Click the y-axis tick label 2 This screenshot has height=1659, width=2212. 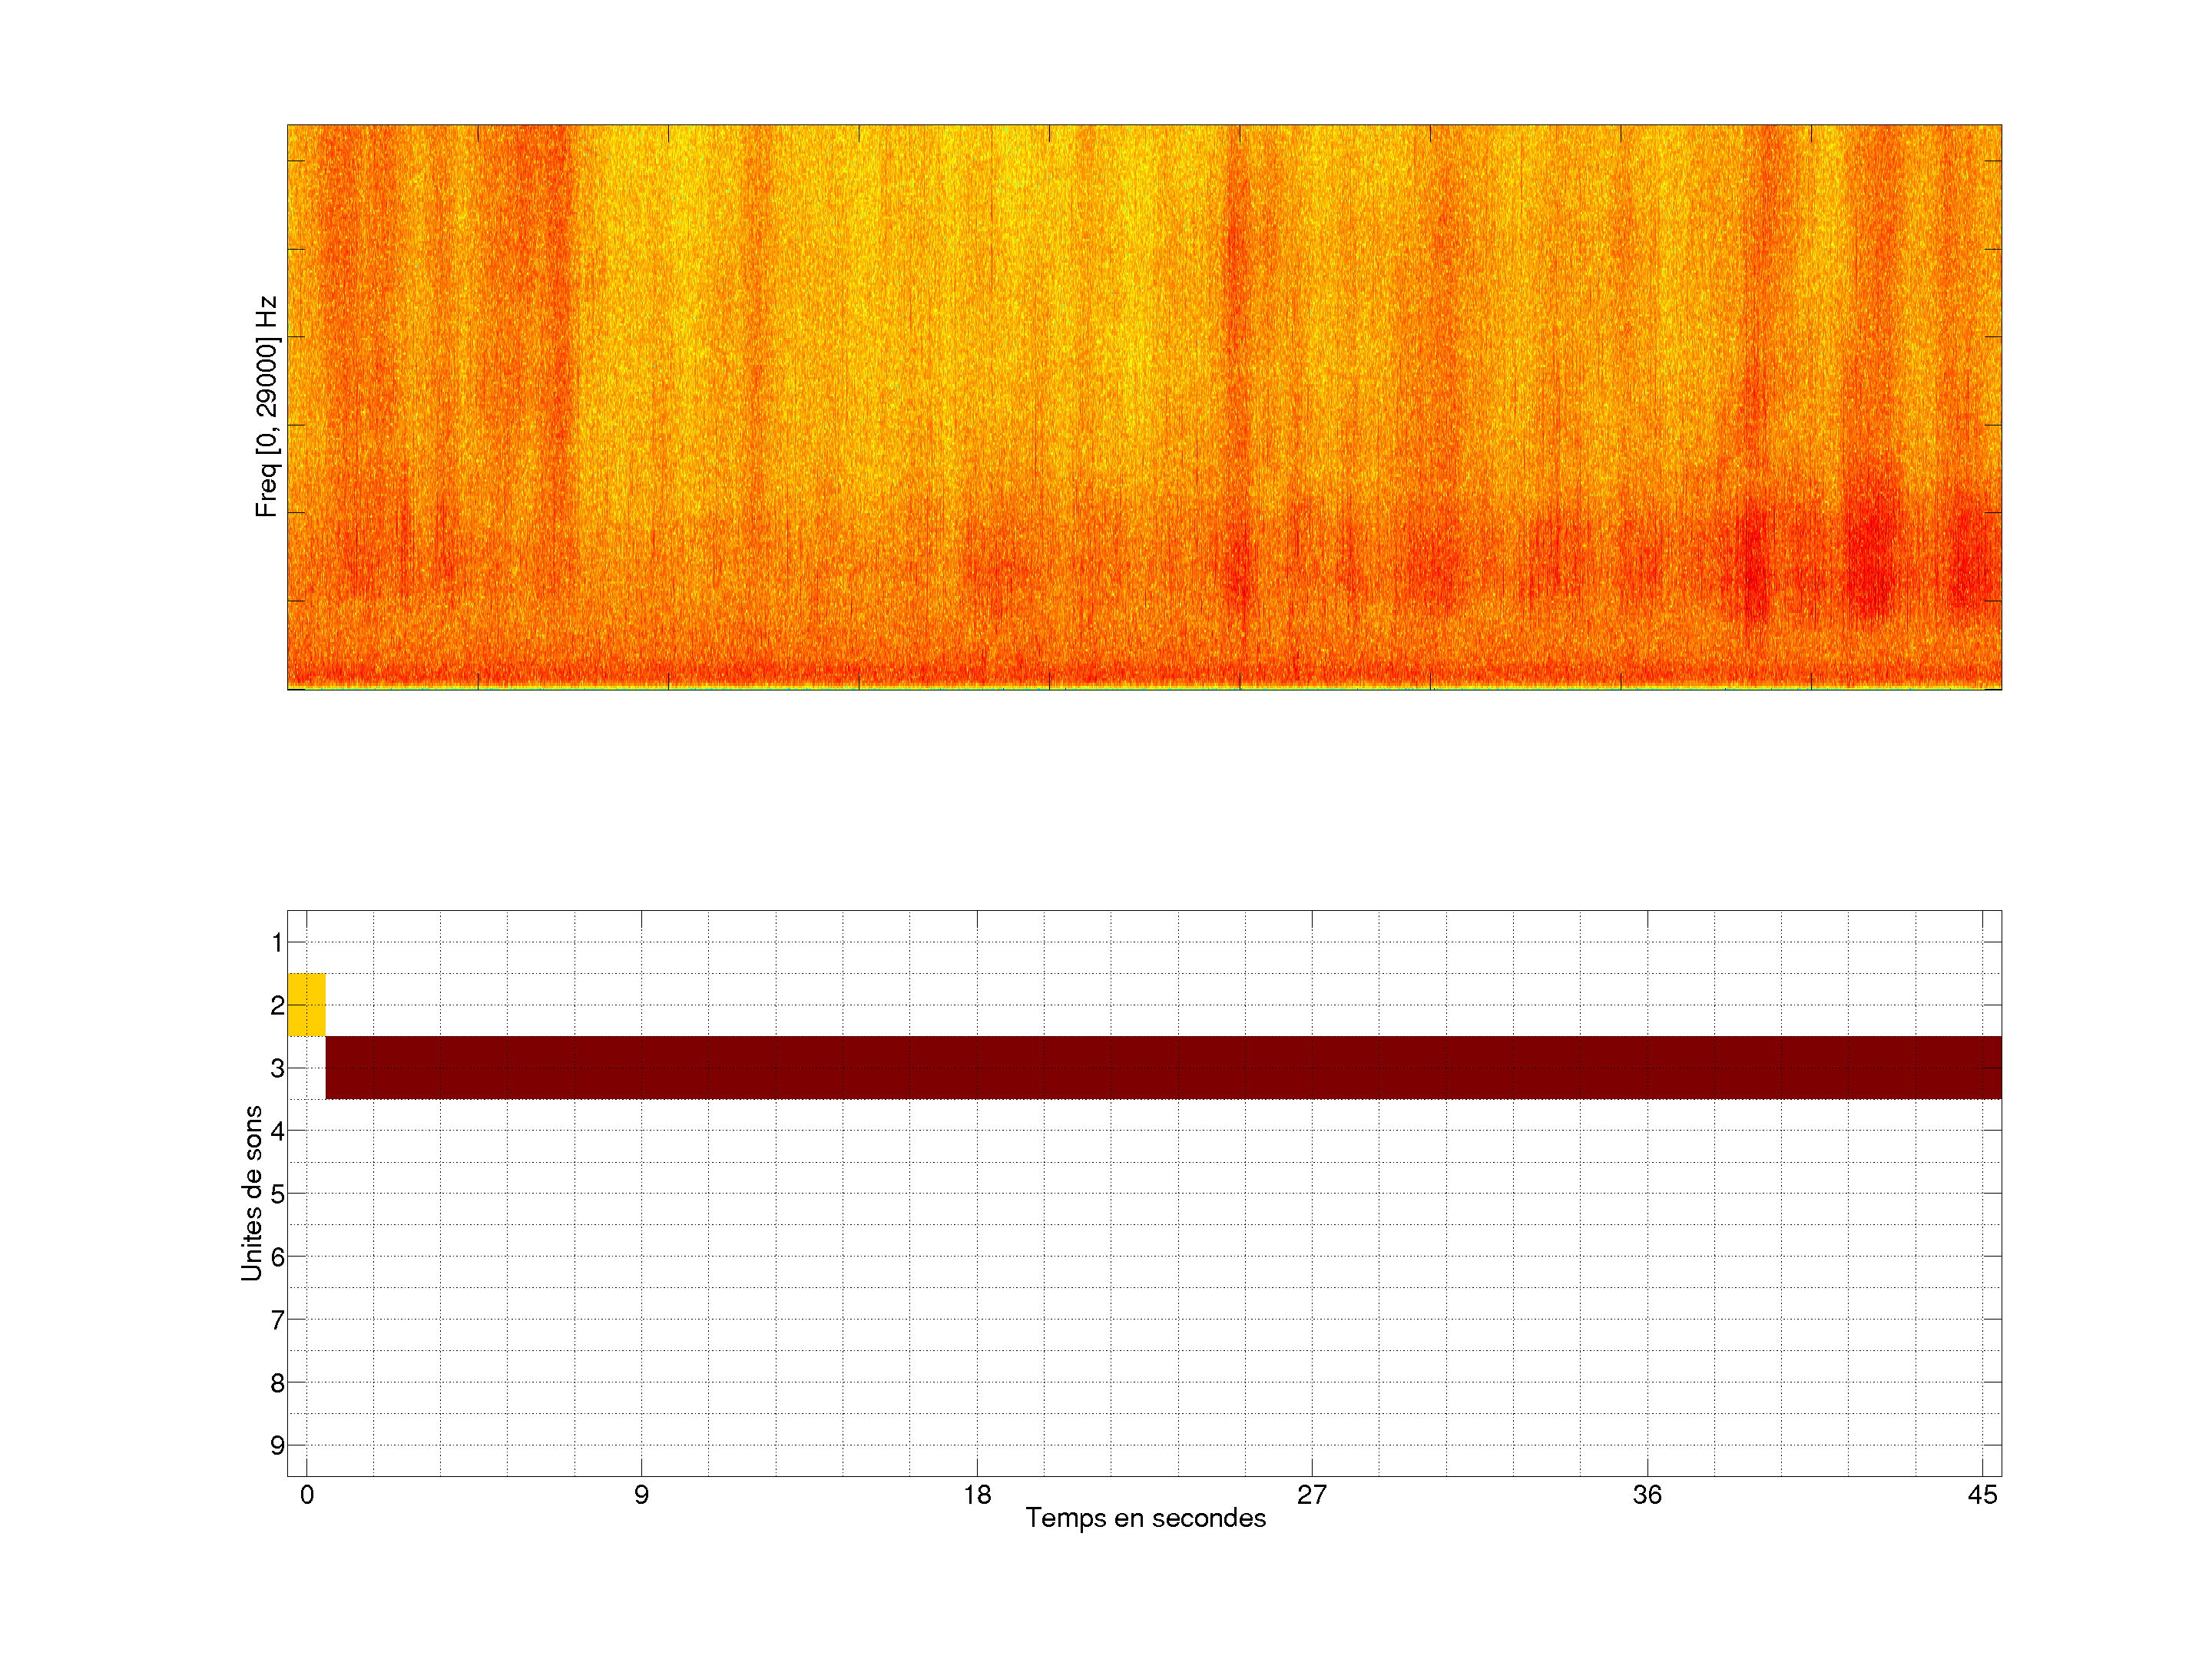coord(277,1005)
